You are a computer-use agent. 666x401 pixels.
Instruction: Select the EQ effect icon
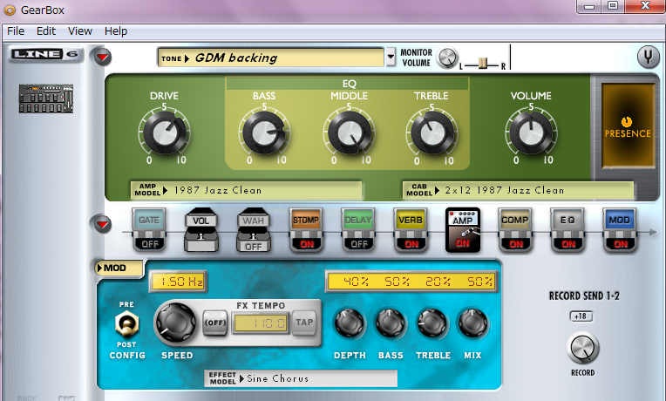[567, 220]
